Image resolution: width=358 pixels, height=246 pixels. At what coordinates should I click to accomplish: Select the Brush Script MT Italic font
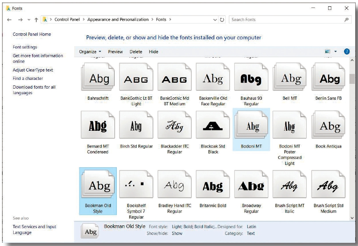pyautogui.click(x=289, y=184)
